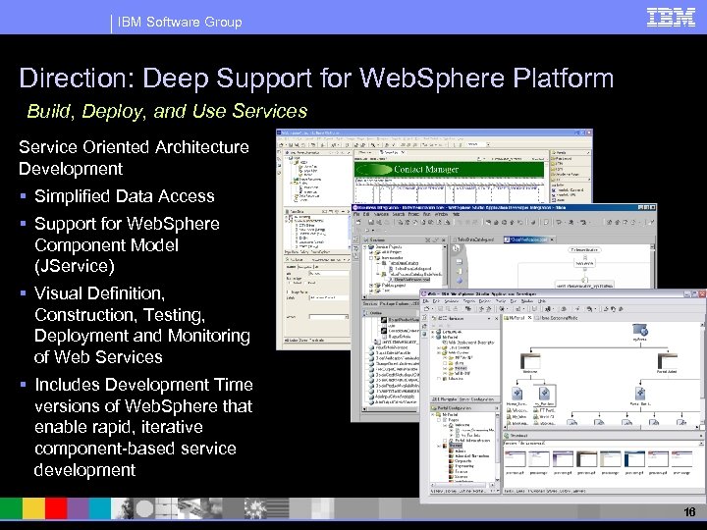Click the Outline panel header in Integration window

(x=390, y=313)
